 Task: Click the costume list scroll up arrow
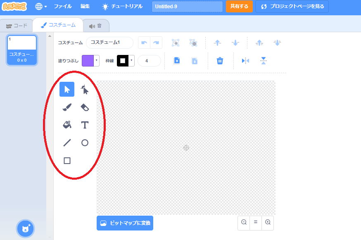coord(50,36)
